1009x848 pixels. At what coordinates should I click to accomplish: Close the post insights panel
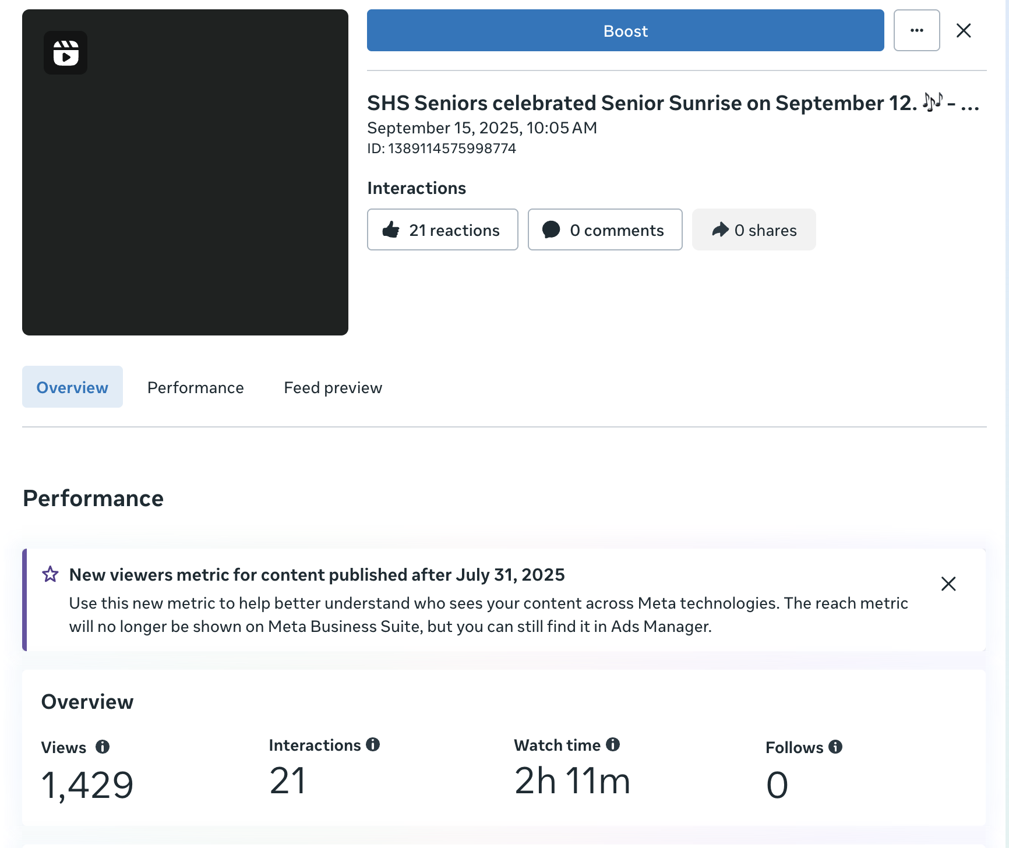[x=964, y=30]
